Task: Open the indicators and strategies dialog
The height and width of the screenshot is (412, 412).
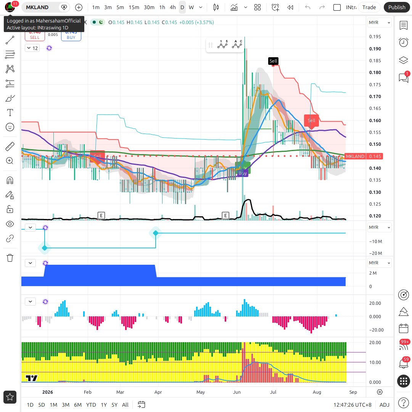Action: pos(234,7)
